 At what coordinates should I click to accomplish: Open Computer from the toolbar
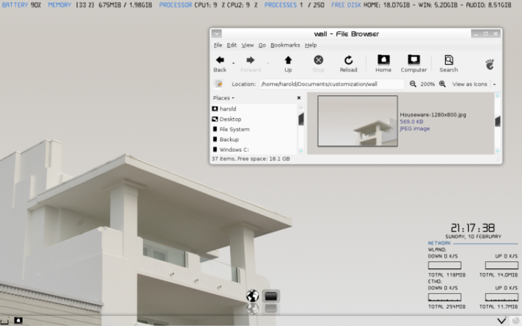[x=413, y=64]
